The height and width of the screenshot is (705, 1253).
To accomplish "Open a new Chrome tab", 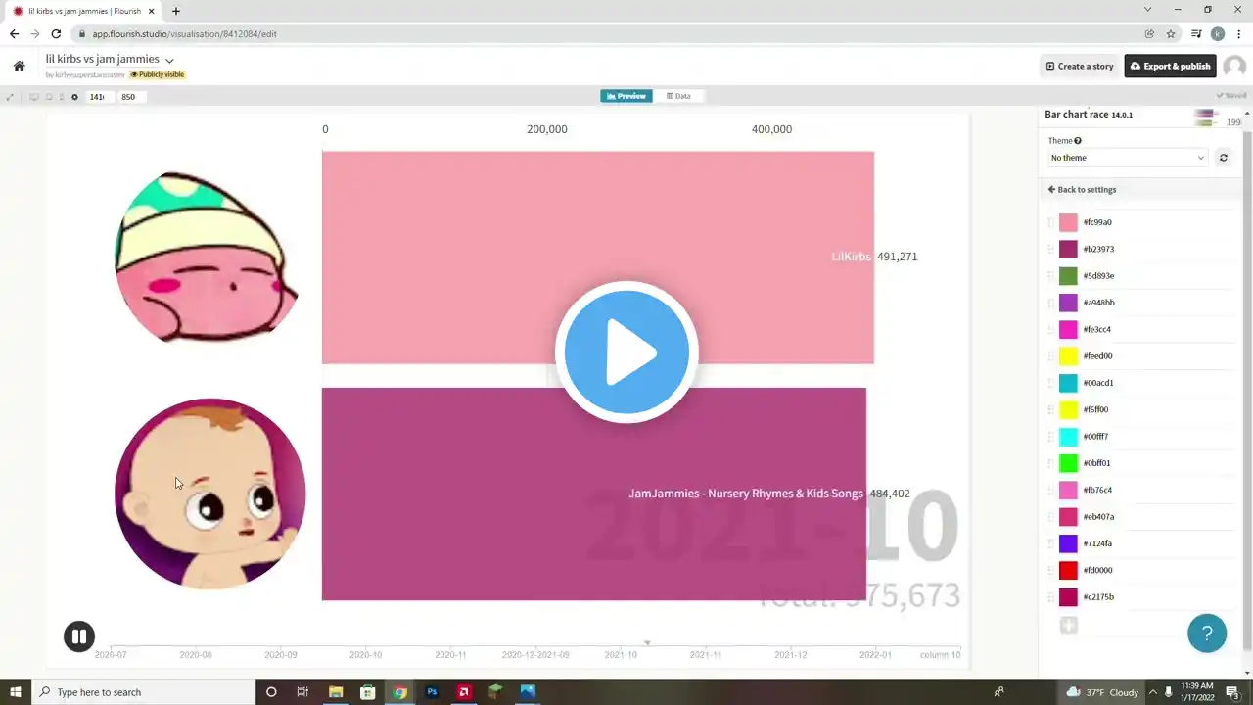I will [x=176, y=11].
